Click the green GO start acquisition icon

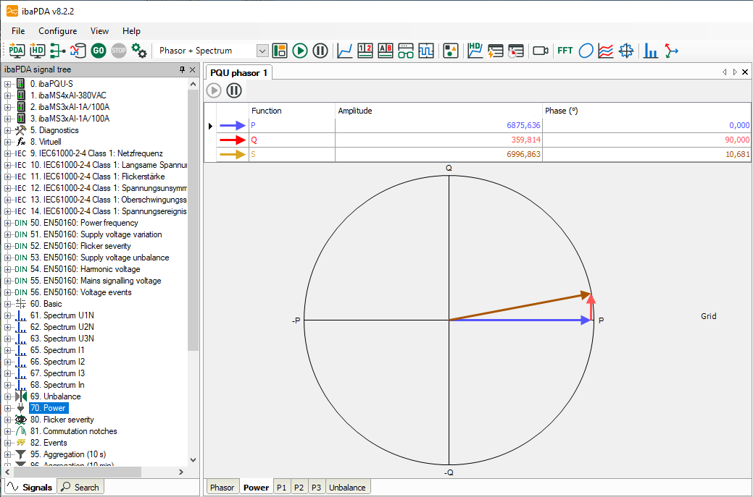[99, 51]
